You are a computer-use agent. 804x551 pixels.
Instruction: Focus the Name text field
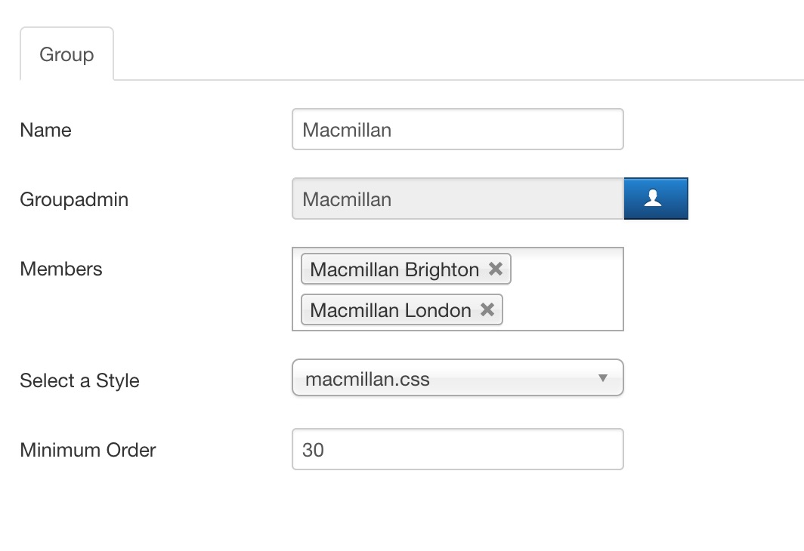coord(457,129)
